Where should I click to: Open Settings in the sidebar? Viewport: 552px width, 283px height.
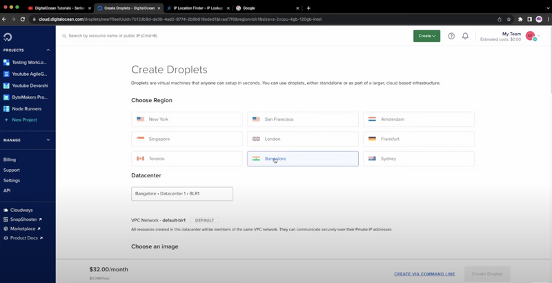pos(12,180)
